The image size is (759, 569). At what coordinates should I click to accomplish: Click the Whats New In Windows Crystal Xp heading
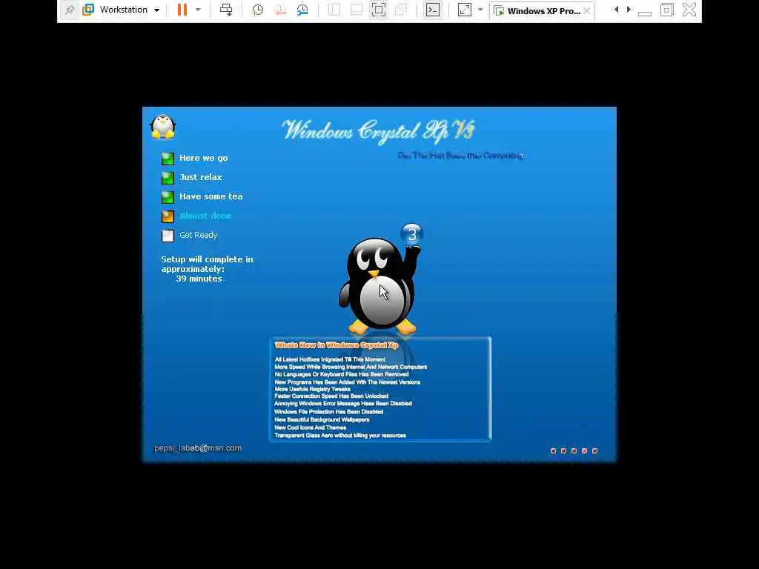[337, 345]
